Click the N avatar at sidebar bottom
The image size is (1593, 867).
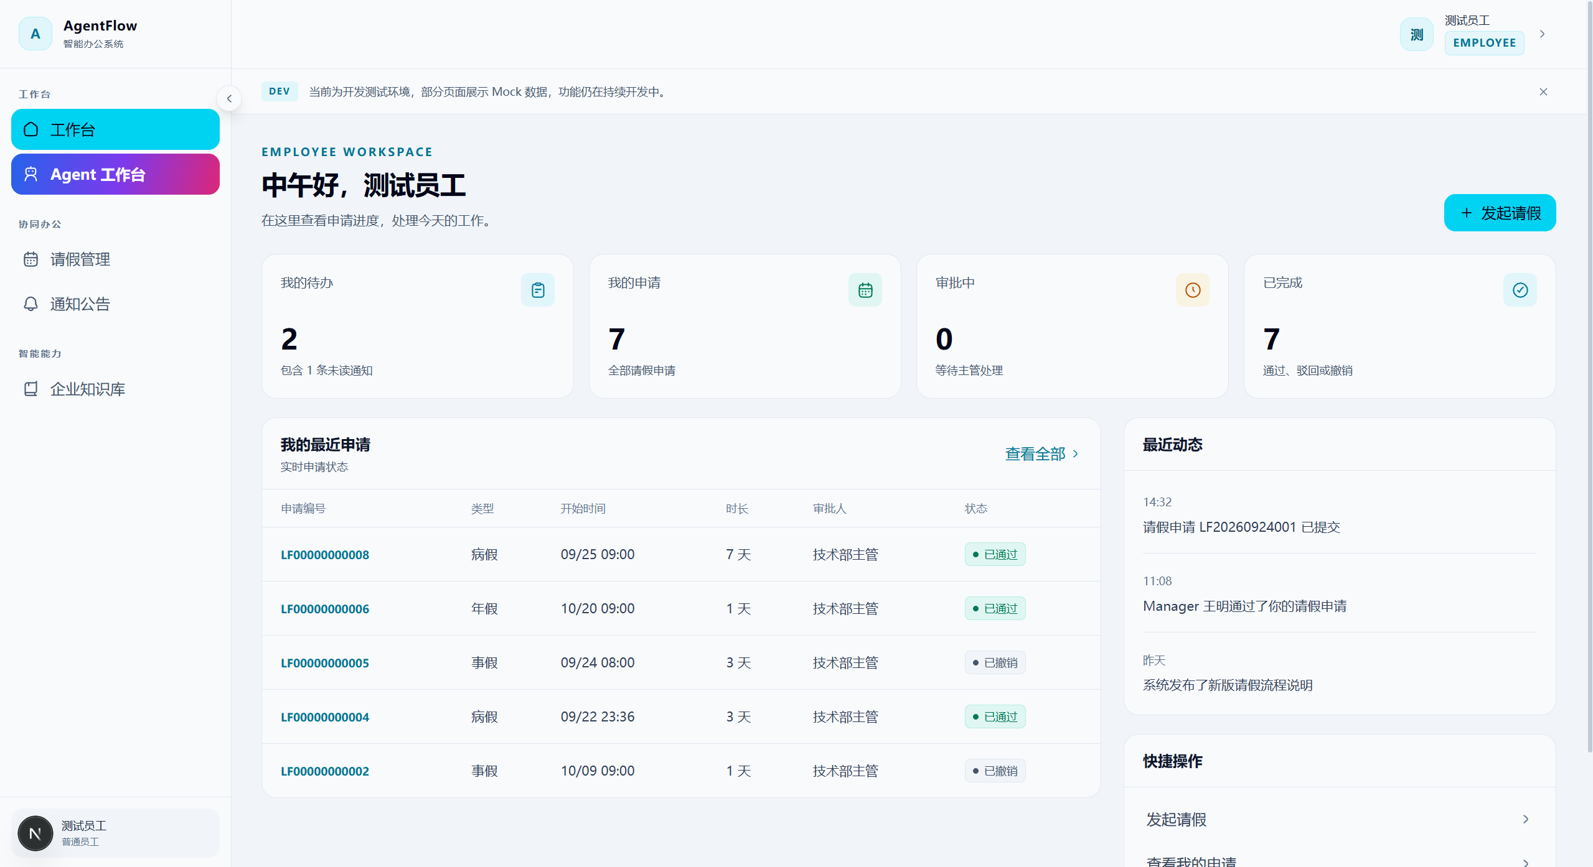tap(35, 833)
